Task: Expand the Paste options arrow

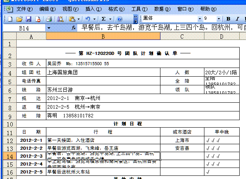Action: [78, 19]
